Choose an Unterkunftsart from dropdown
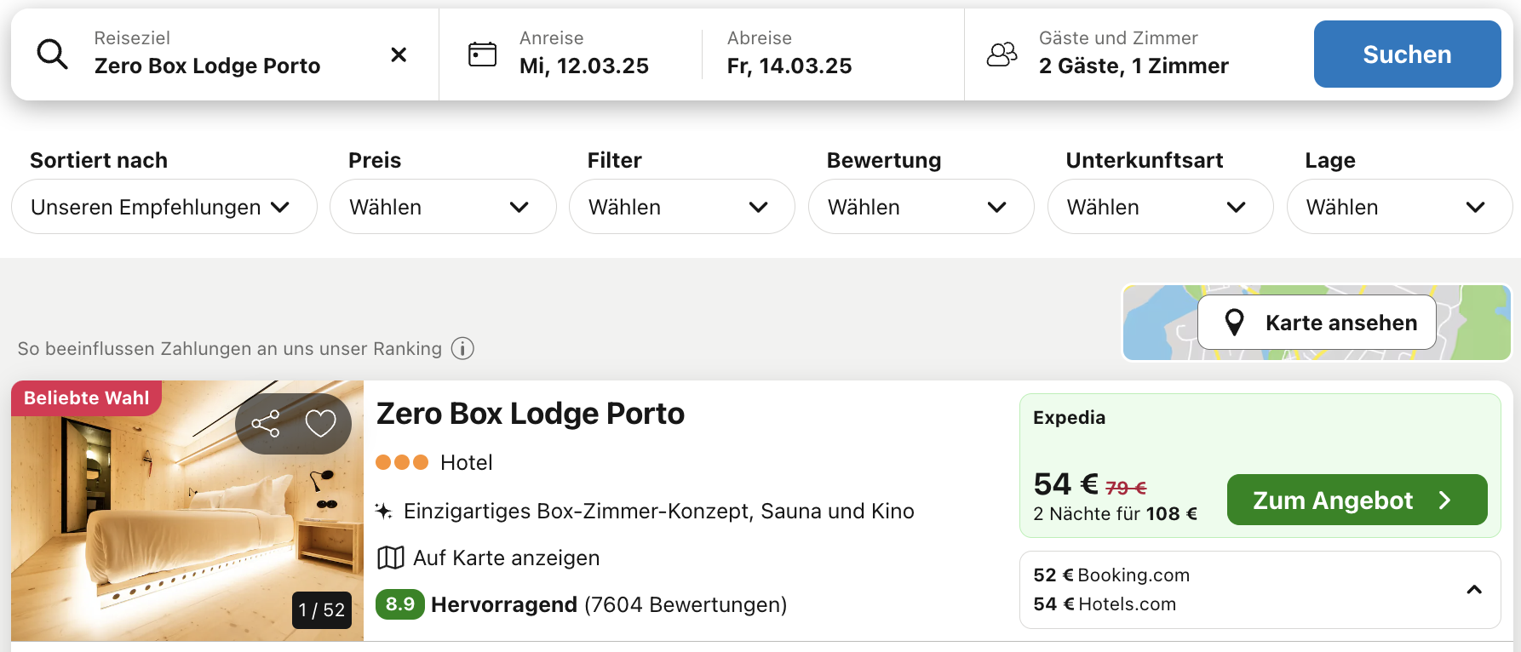Viewport: 1521px width, 652px height. click(1161, 207)
